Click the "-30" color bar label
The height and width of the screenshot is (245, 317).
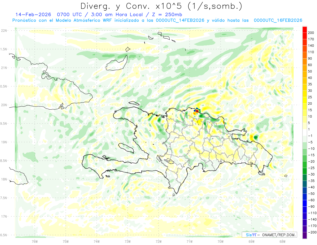pos(311,174)
